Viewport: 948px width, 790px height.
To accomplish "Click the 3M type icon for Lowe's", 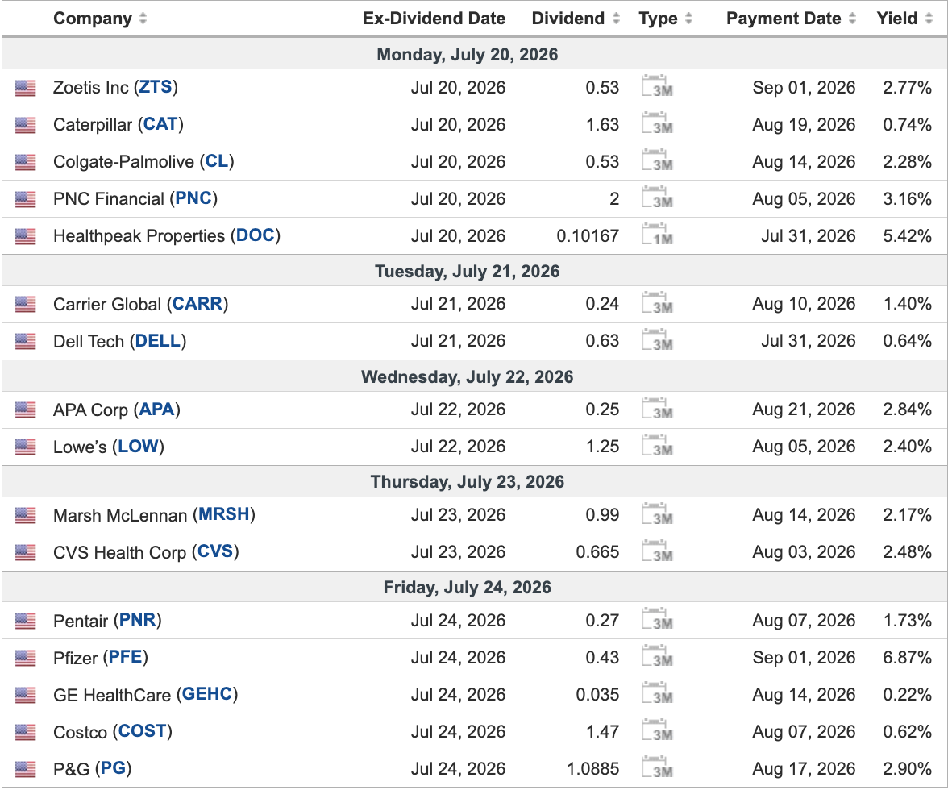I will point(657,446).
